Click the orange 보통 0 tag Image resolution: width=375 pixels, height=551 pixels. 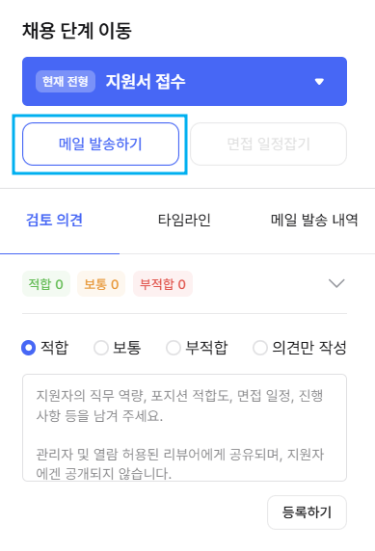(x=101, y=284)
